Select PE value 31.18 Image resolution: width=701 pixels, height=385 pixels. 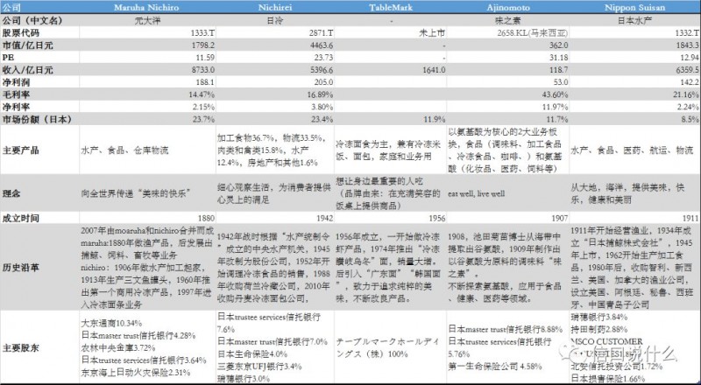558,58
